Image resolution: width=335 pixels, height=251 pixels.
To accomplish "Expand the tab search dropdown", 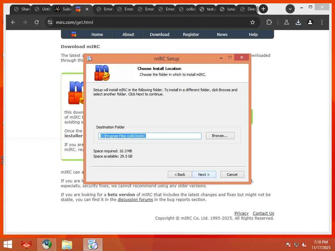I will pos(290,9).
